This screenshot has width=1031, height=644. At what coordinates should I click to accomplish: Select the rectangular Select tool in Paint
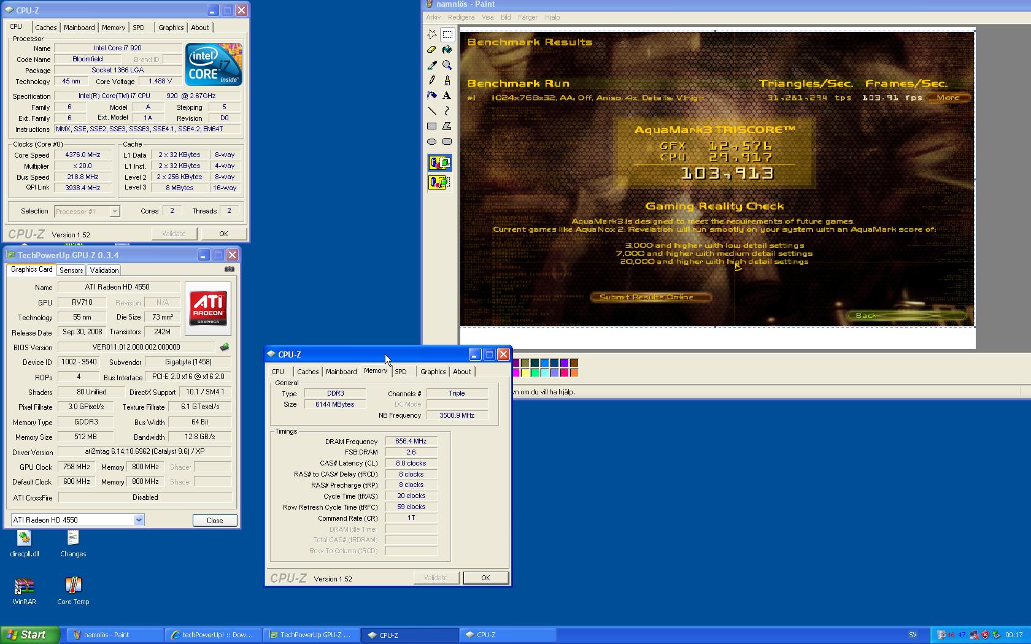pyautogui.click(x=447, y=34)
